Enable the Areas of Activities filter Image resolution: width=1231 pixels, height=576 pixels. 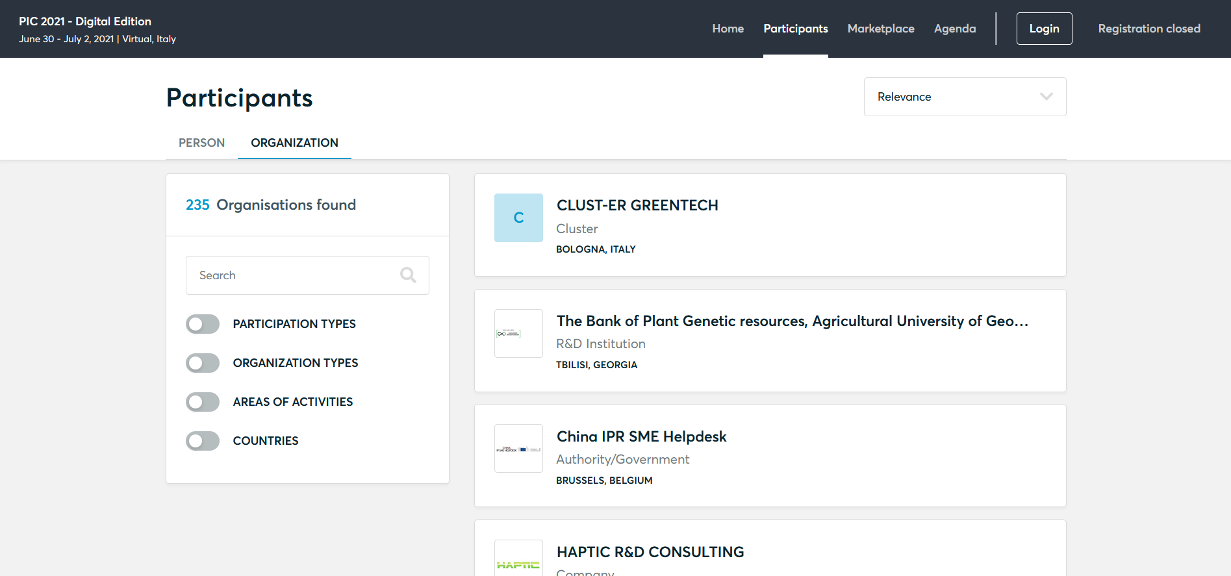tap(203, 402)
